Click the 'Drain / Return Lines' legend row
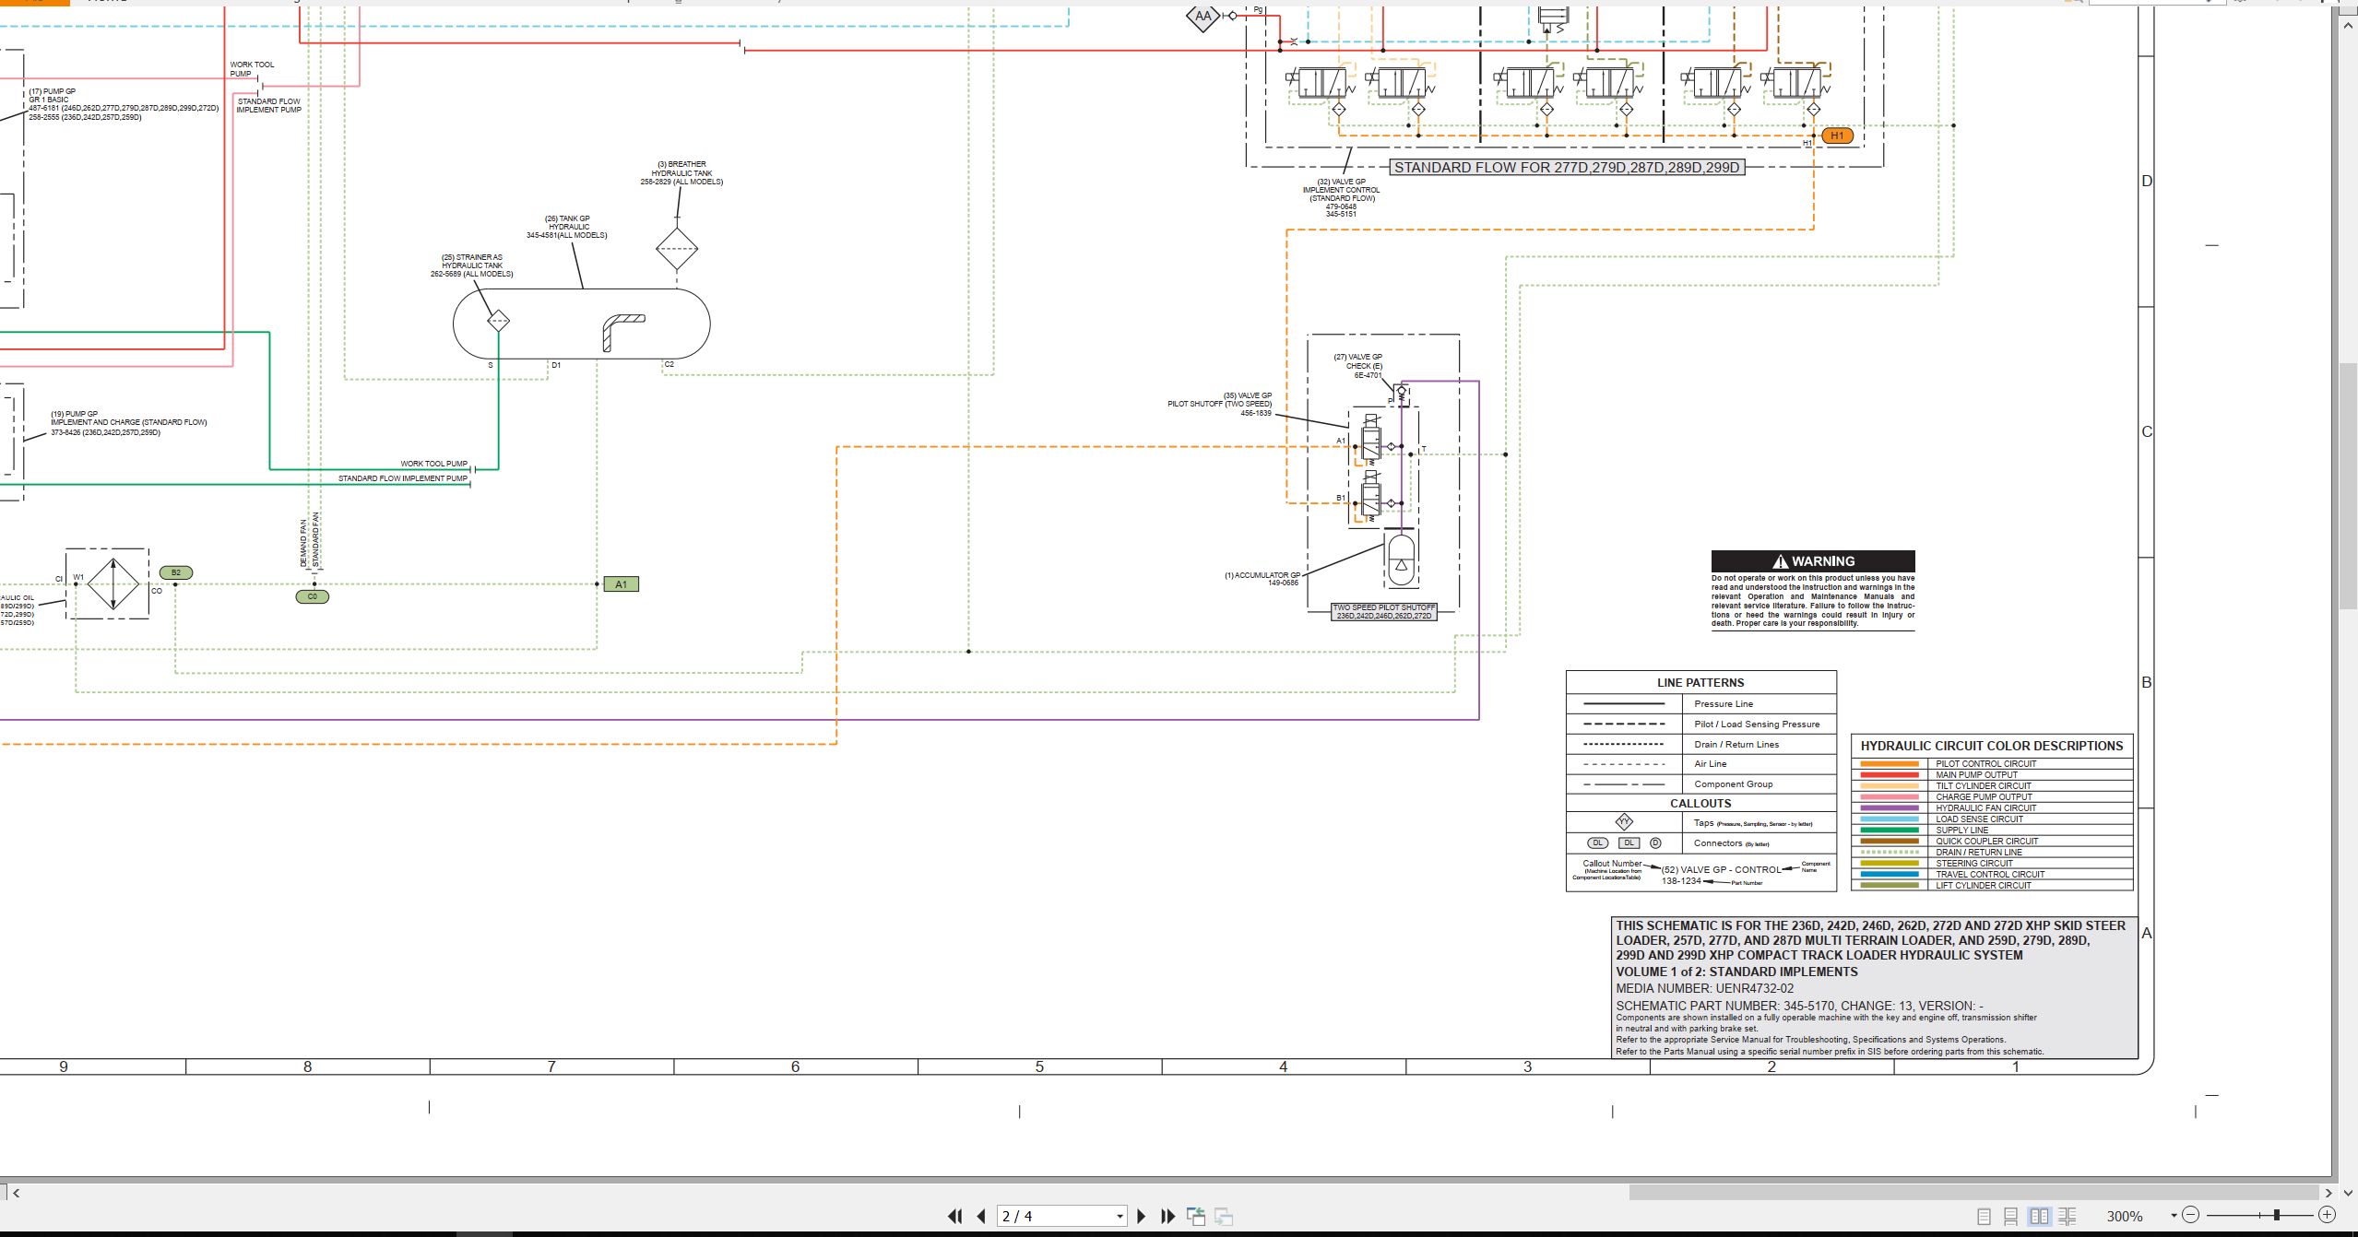This screenshot has height=1237, width=2358. [x=1701, y=745]
